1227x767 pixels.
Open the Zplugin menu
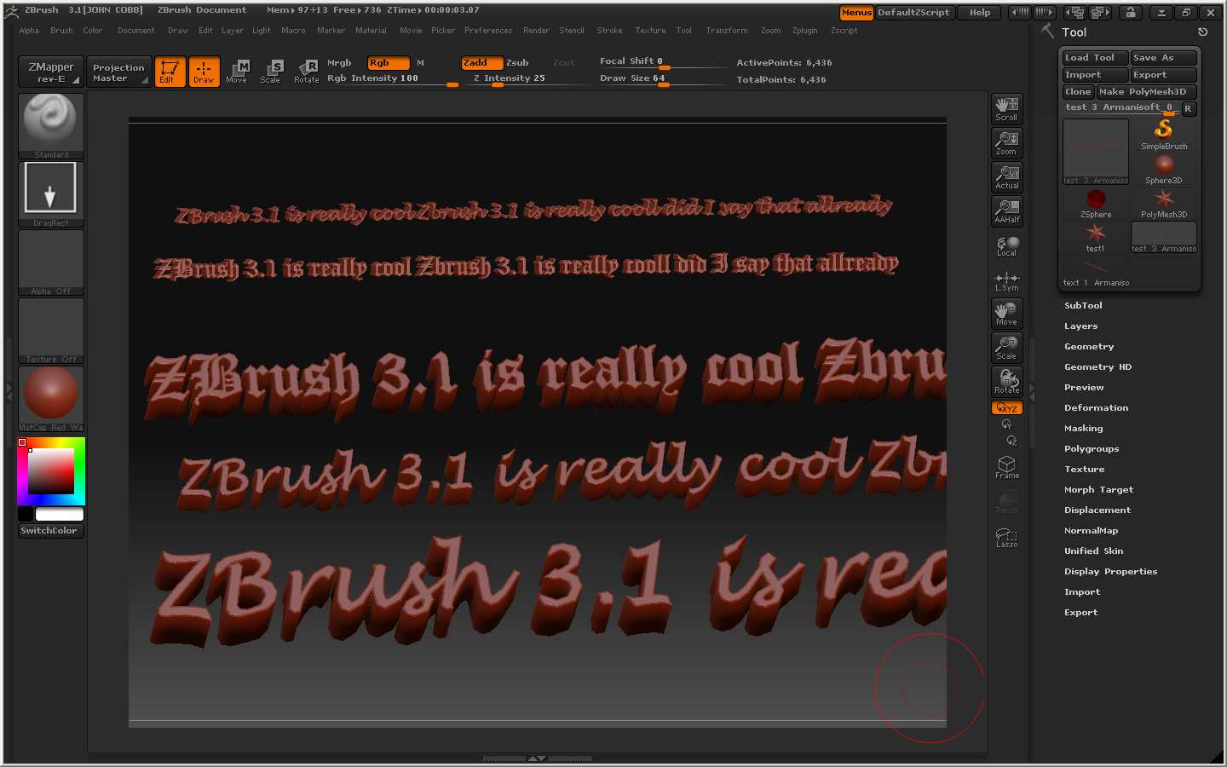pos(804,31)
